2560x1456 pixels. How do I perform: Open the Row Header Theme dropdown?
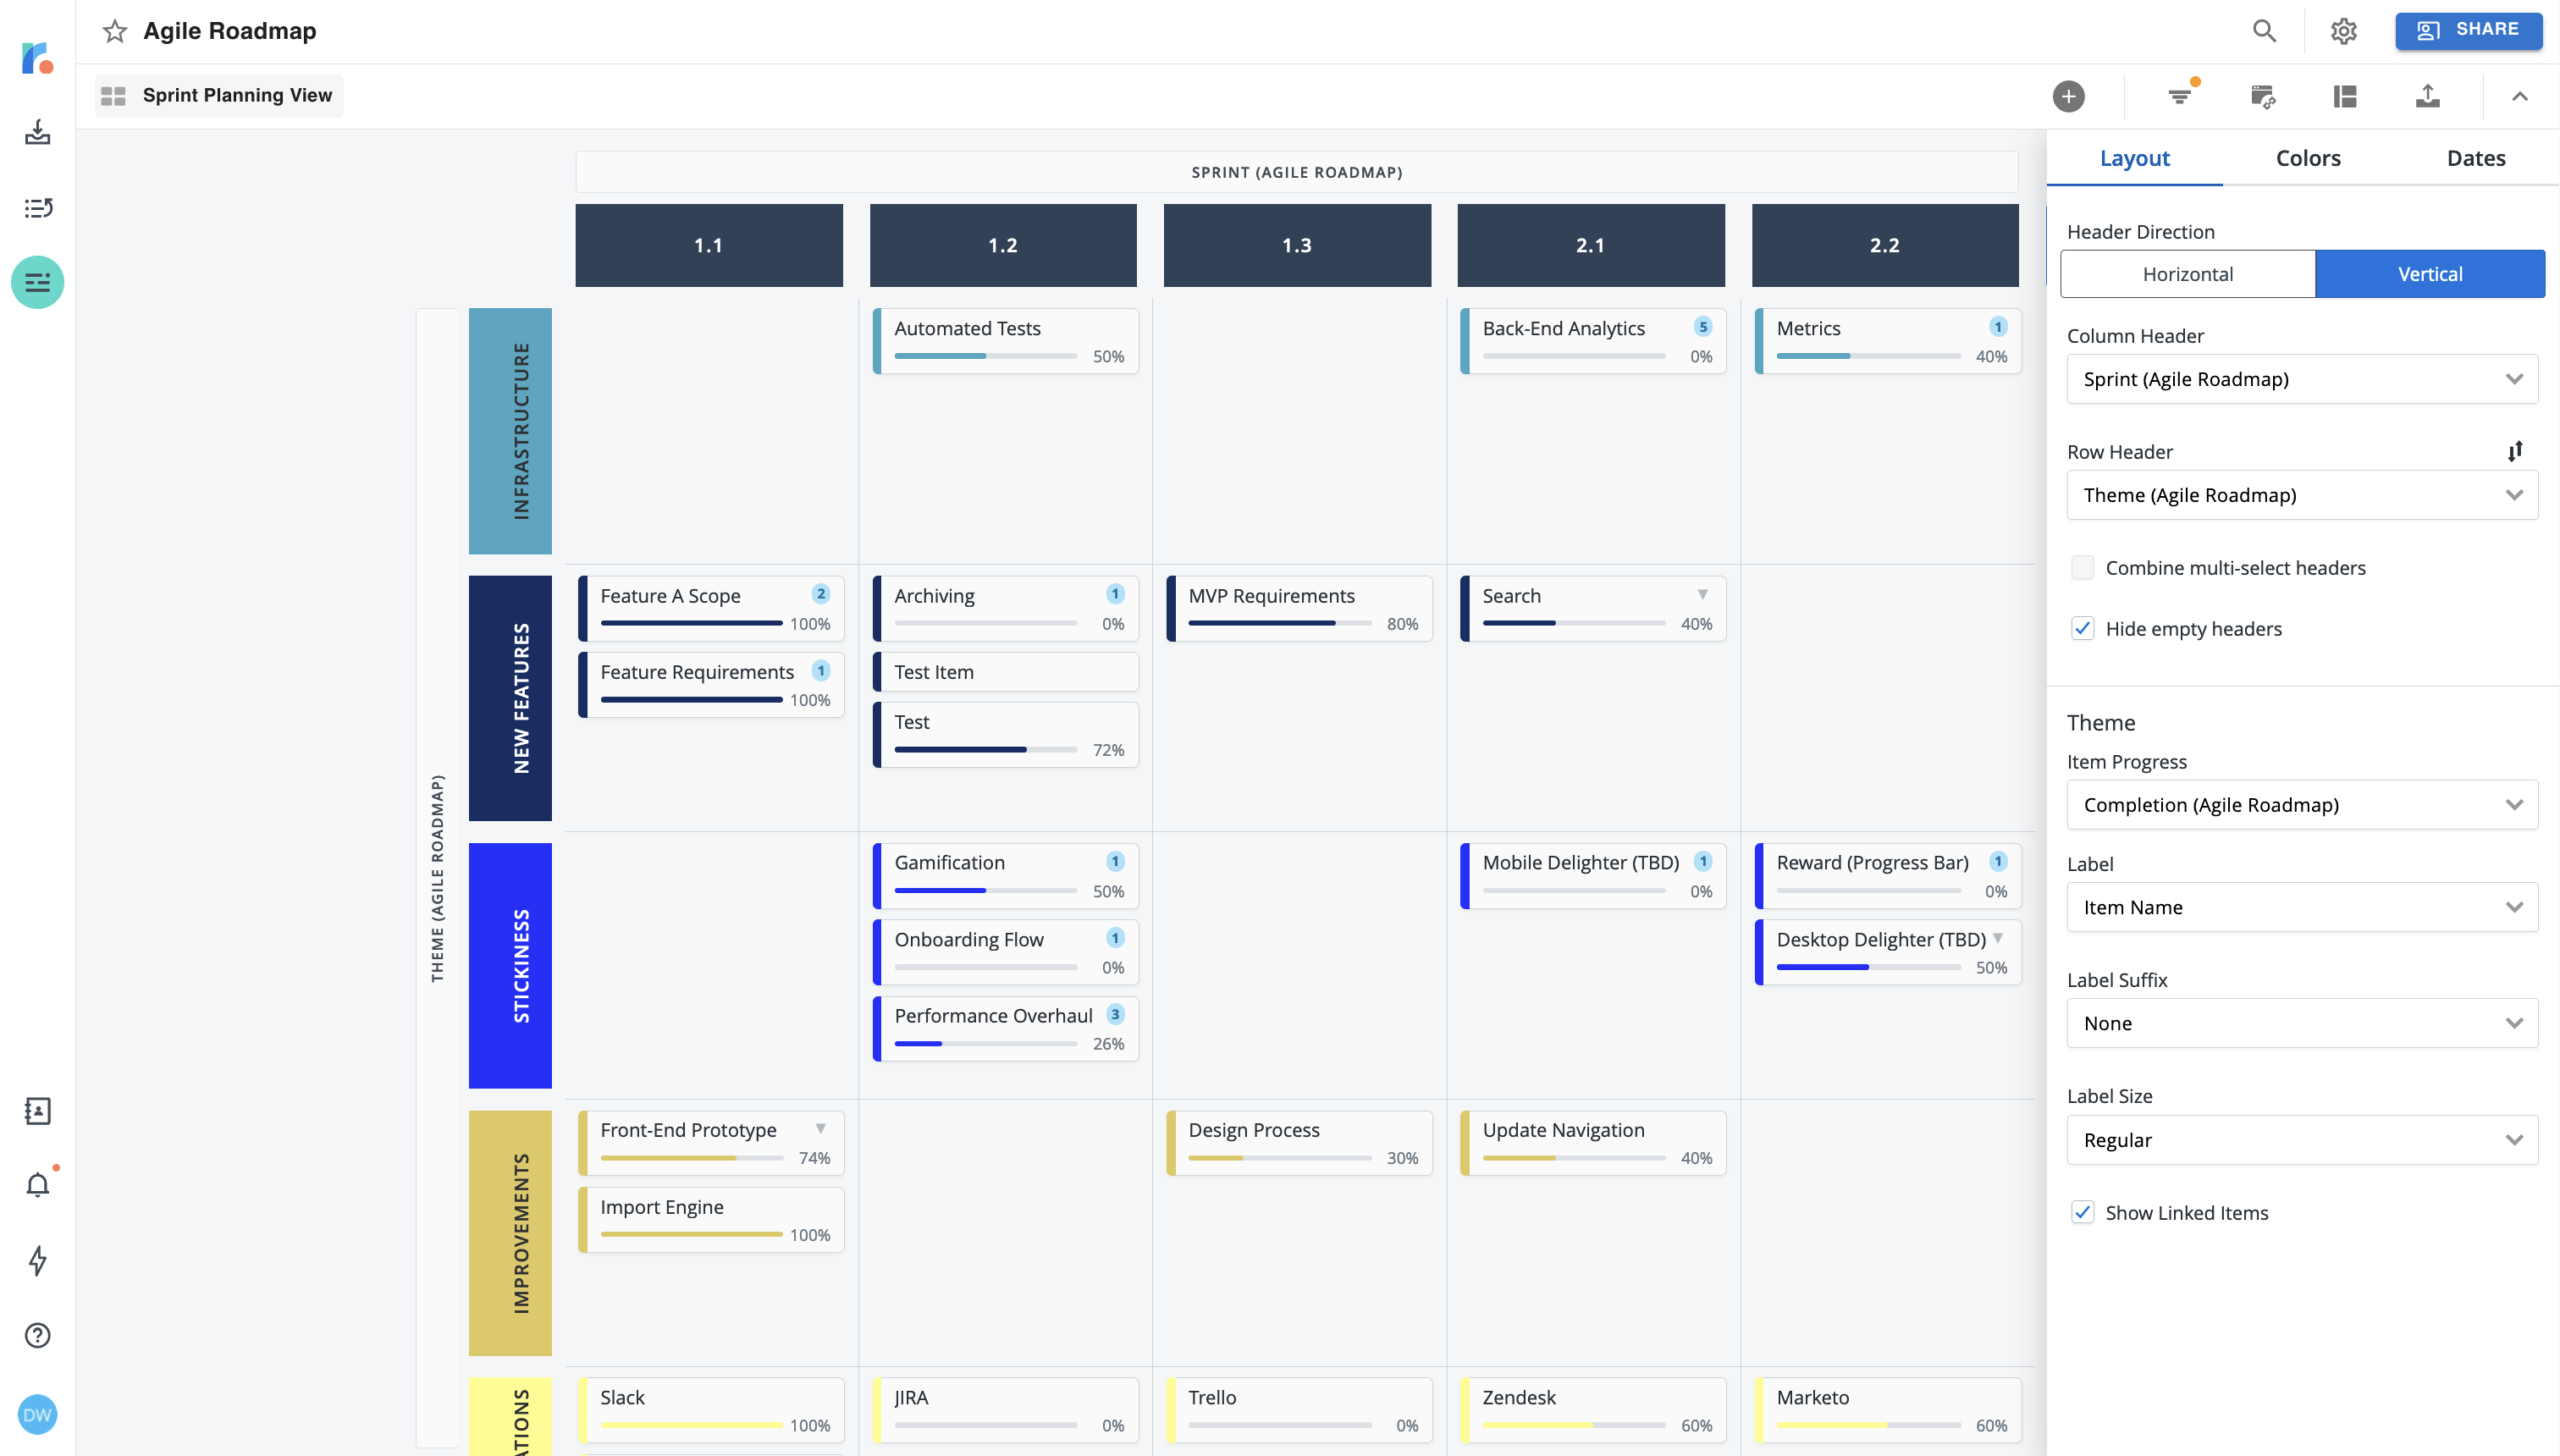[x=2302, y=495]
